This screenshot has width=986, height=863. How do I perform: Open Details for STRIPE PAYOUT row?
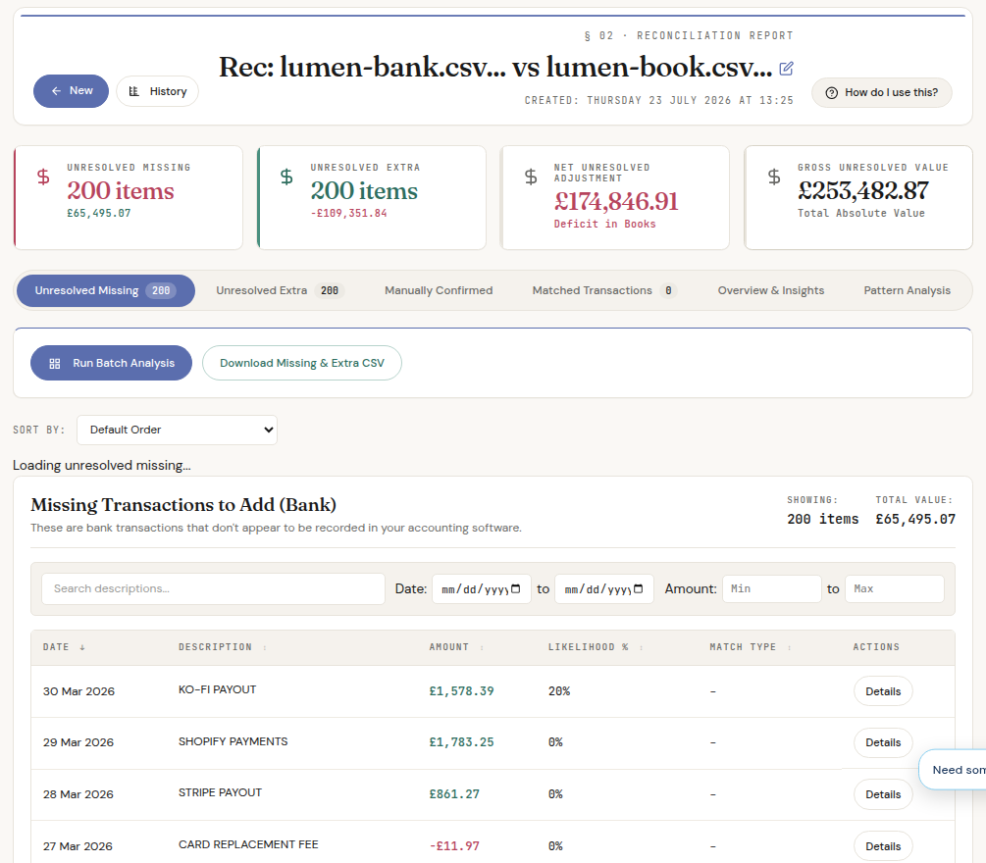point(883,794)
